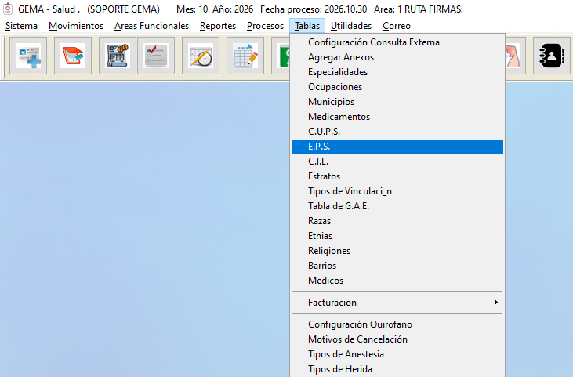Open the black address book contacts icon
The width and height of the screenshot is (573, 377).
(x=551, y=56)
